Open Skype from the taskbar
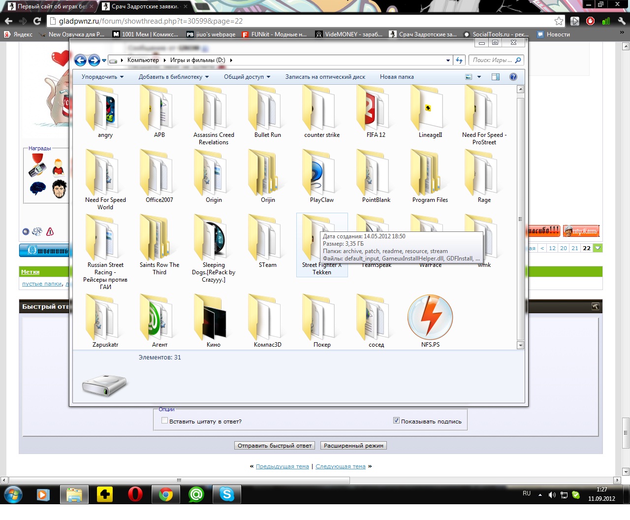 227,494
